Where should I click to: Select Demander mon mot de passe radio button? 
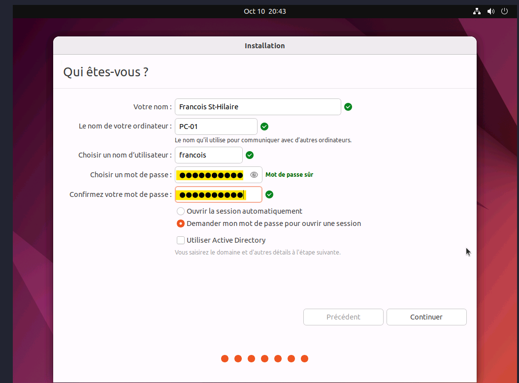[180, 223]
